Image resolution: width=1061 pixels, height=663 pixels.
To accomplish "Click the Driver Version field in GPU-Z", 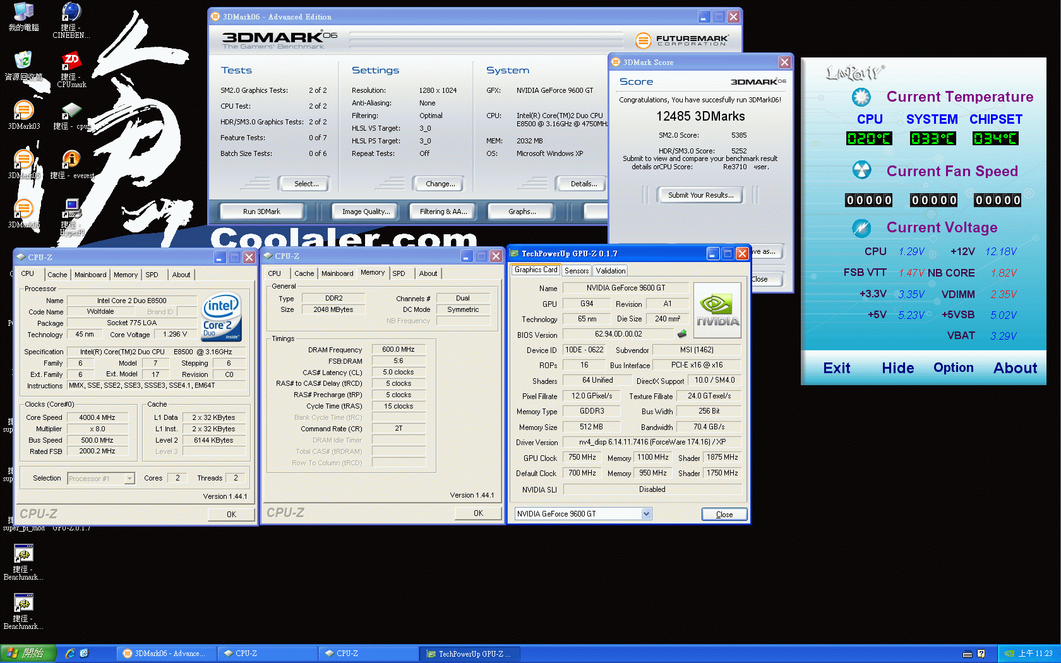I will coord(652,442).
